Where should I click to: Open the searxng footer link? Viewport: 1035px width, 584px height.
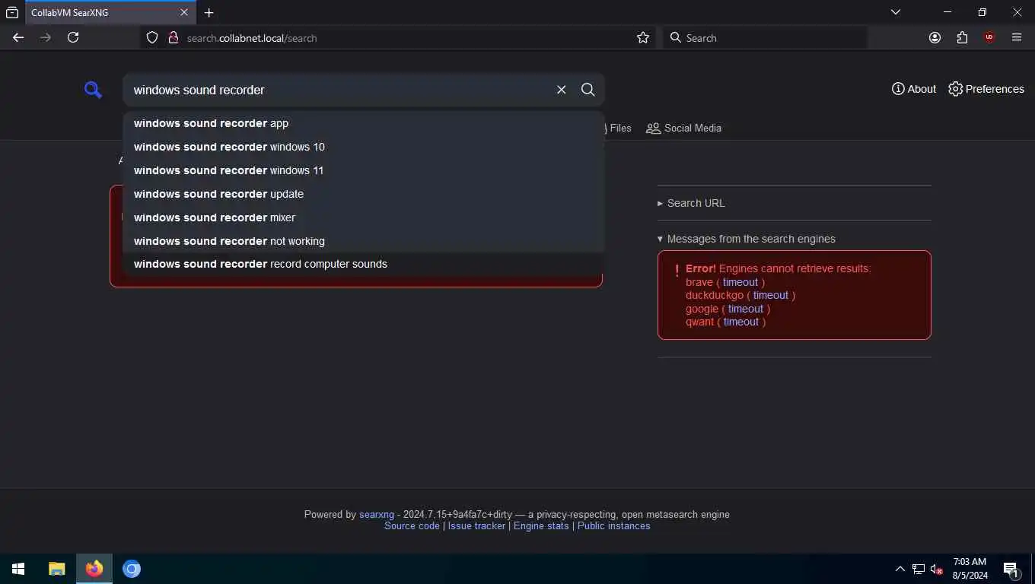pyautogui.click(x=377, y=515)
